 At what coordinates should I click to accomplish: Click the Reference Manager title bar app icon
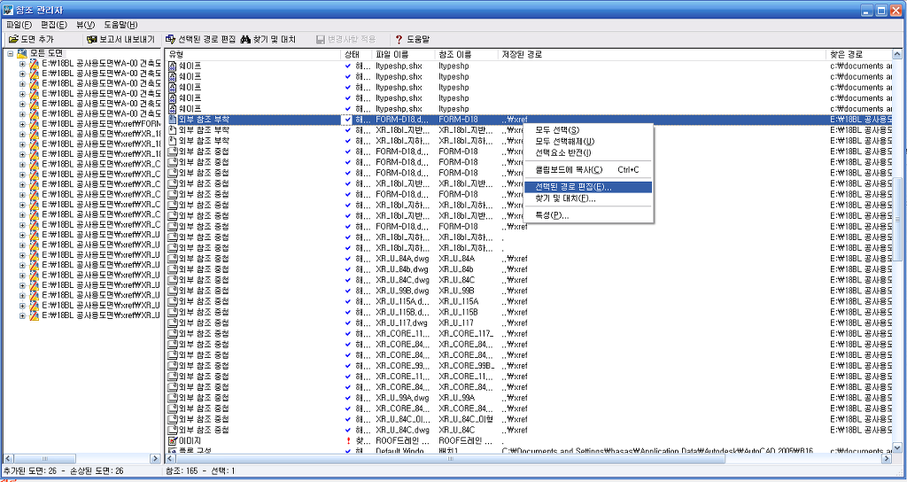click(9, 9)
